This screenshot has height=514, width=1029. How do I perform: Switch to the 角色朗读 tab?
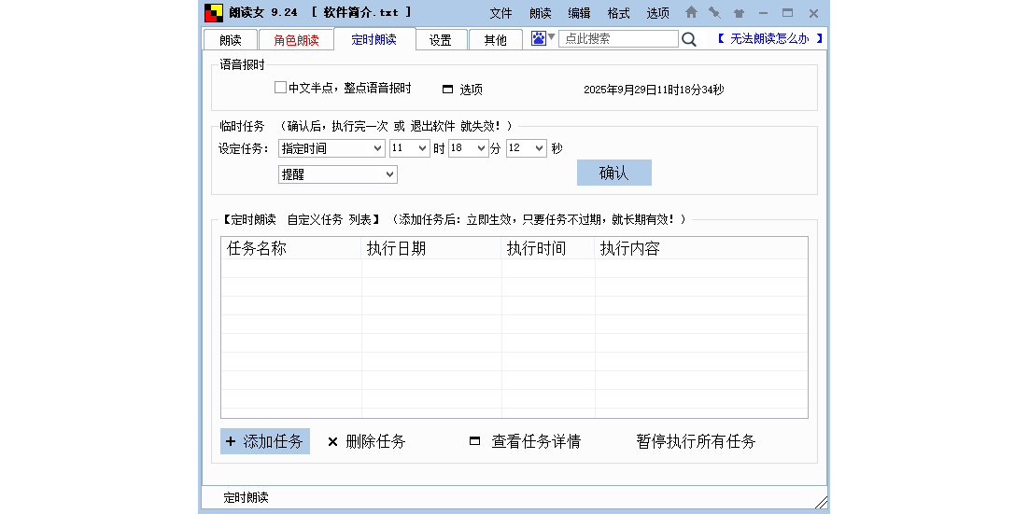coord(296,40)
